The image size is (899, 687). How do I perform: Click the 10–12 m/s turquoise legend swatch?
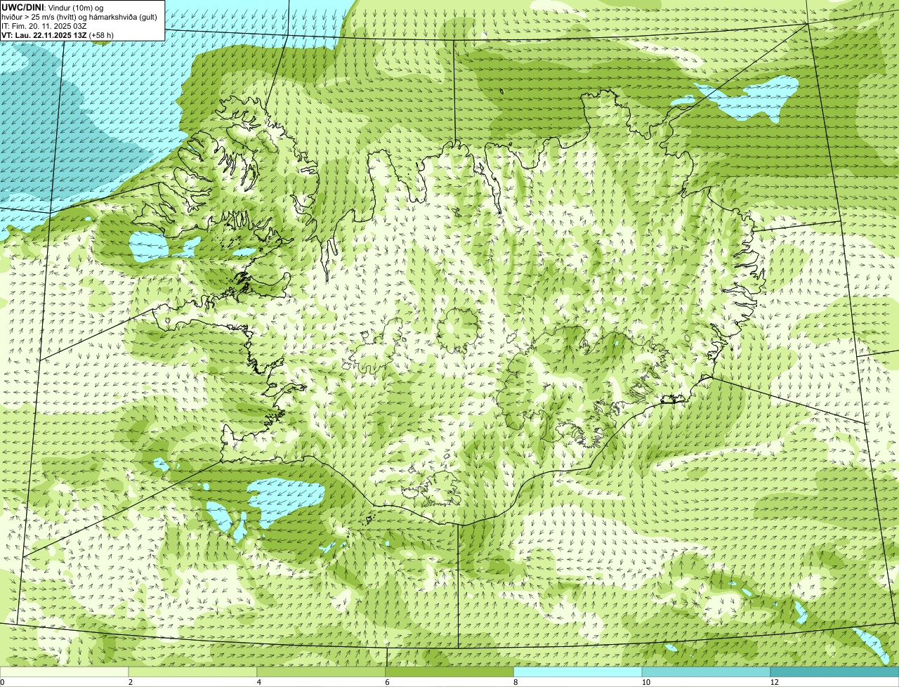click(706, 672)
